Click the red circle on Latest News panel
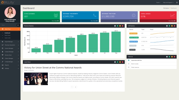This screenshot has width=179, height=100. [x=122, y=62]
